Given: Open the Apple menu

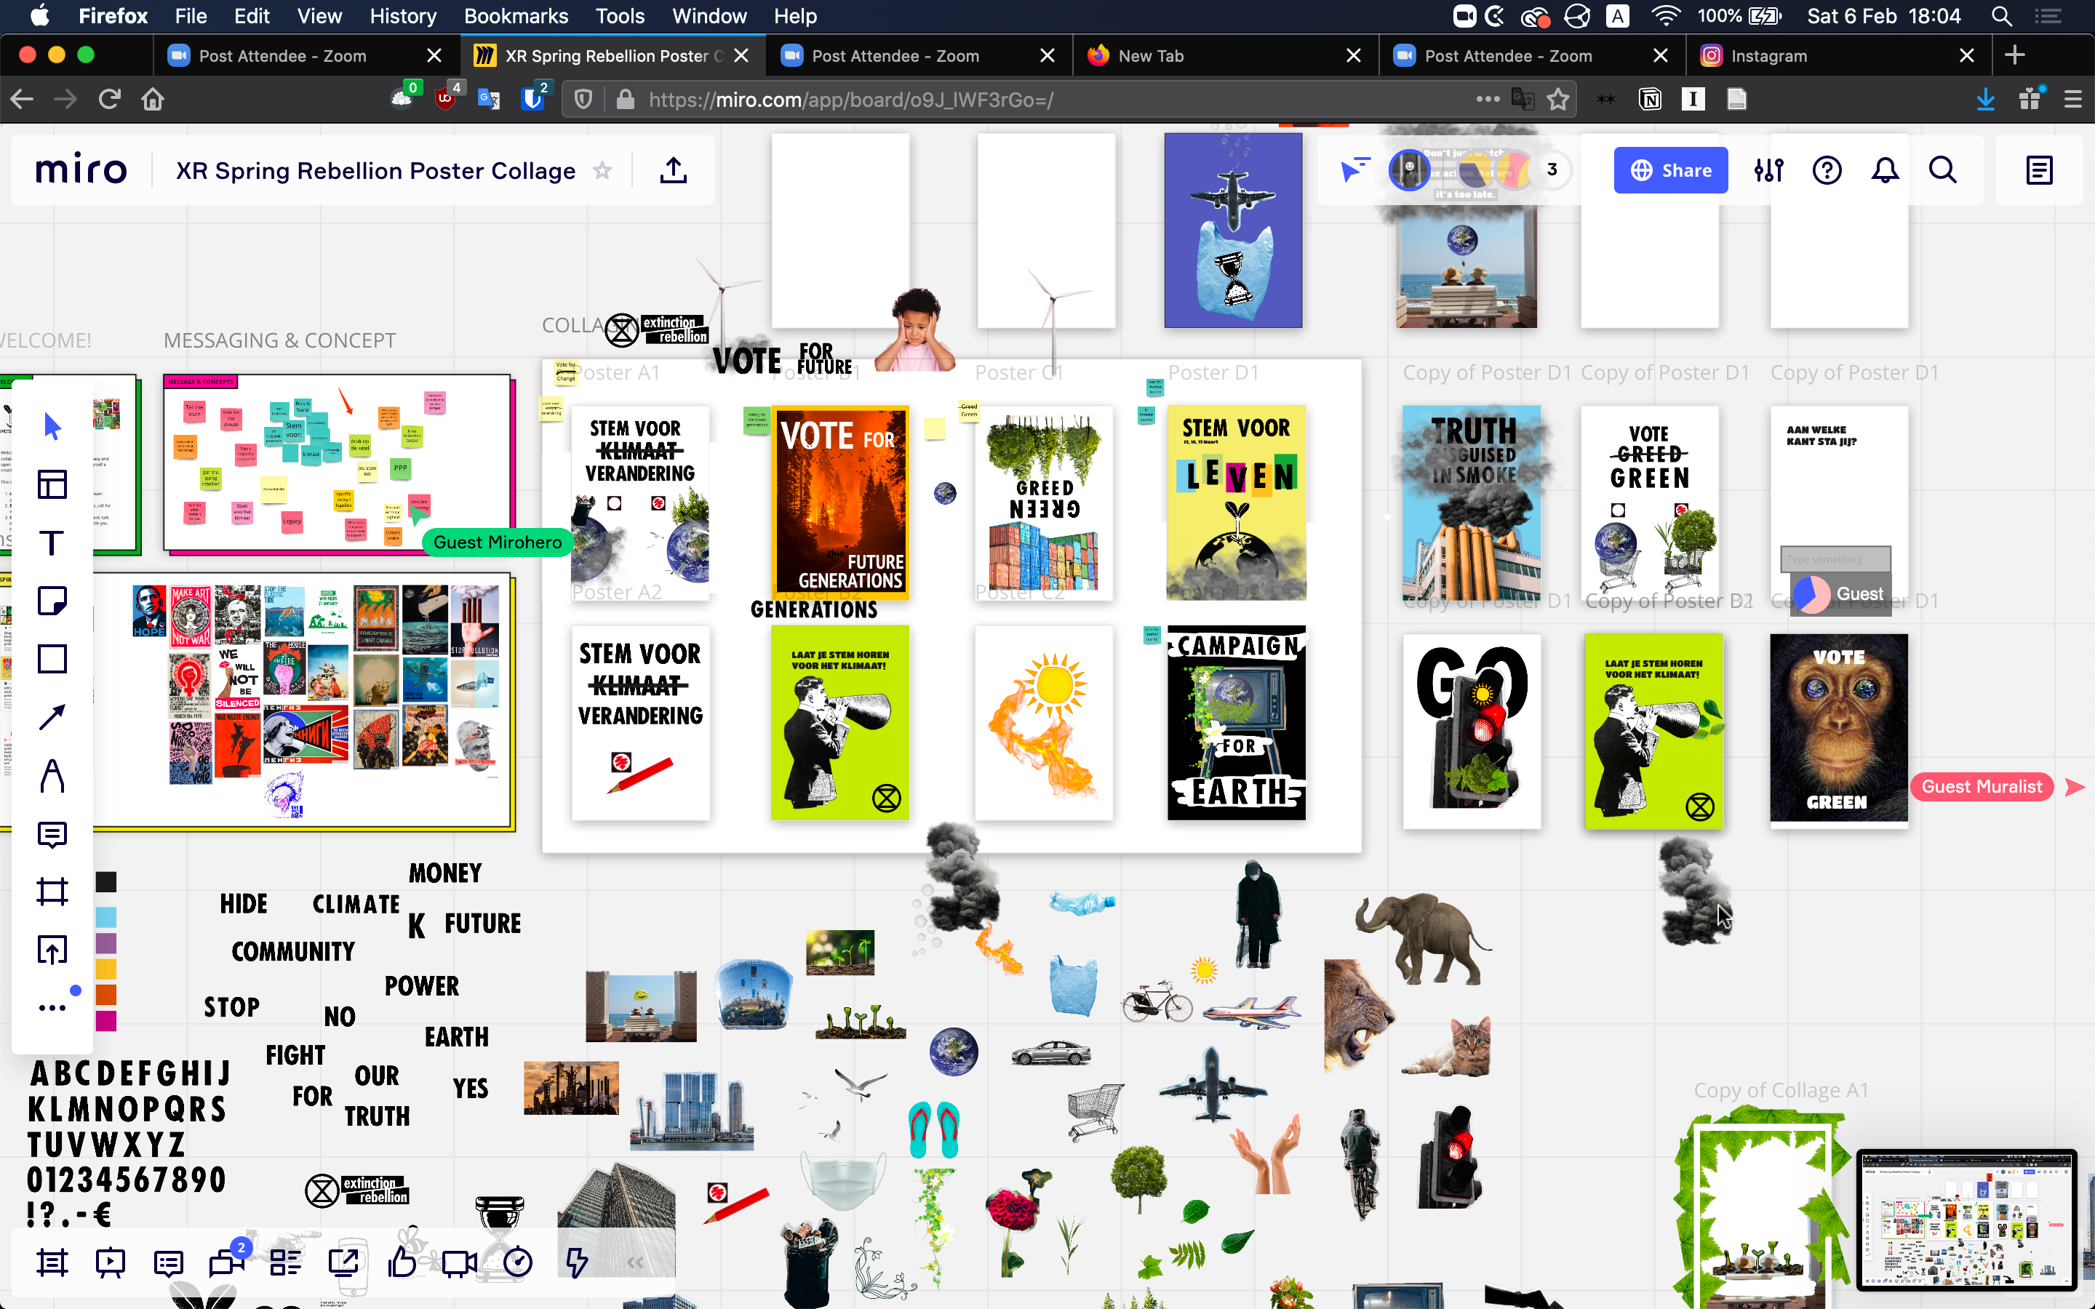Looking at the screenshot, I should [40, 15].
